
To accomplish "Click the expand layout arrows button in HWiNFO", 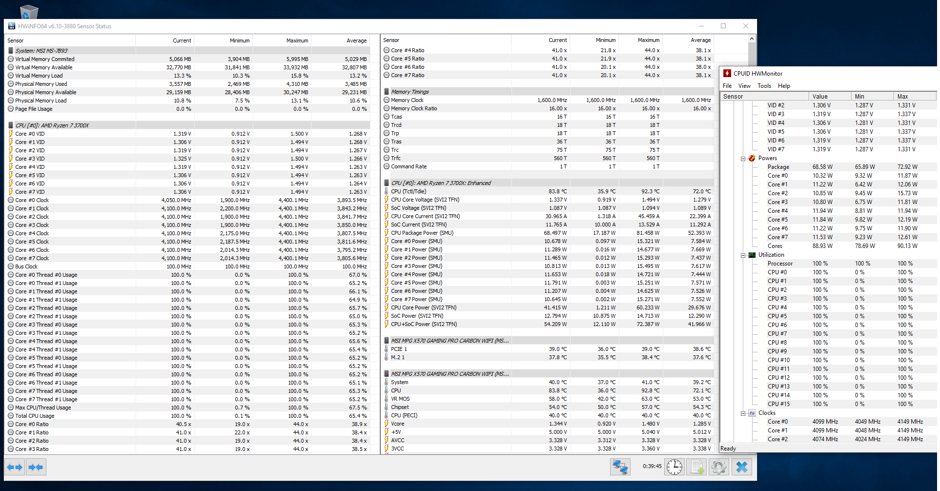I will click(15, 467).
